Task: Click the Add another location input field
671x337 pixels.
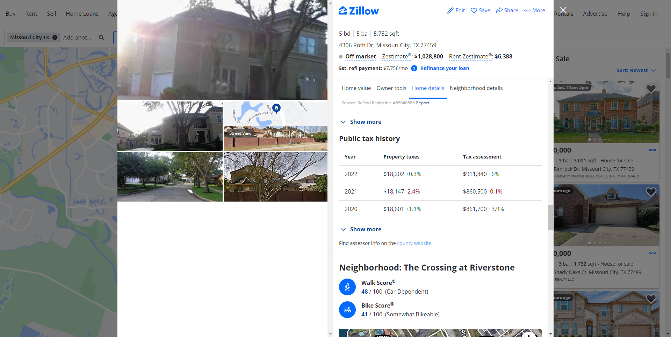Action: coord(78,37)
